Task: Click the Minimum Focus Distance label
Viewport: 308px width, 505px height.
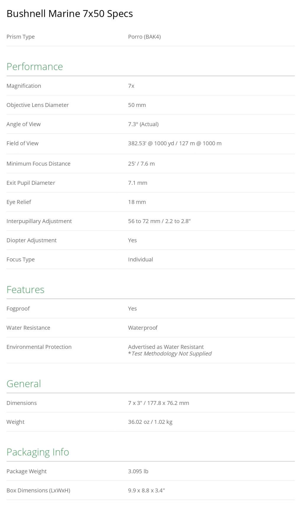Action: tap(38, 163)
